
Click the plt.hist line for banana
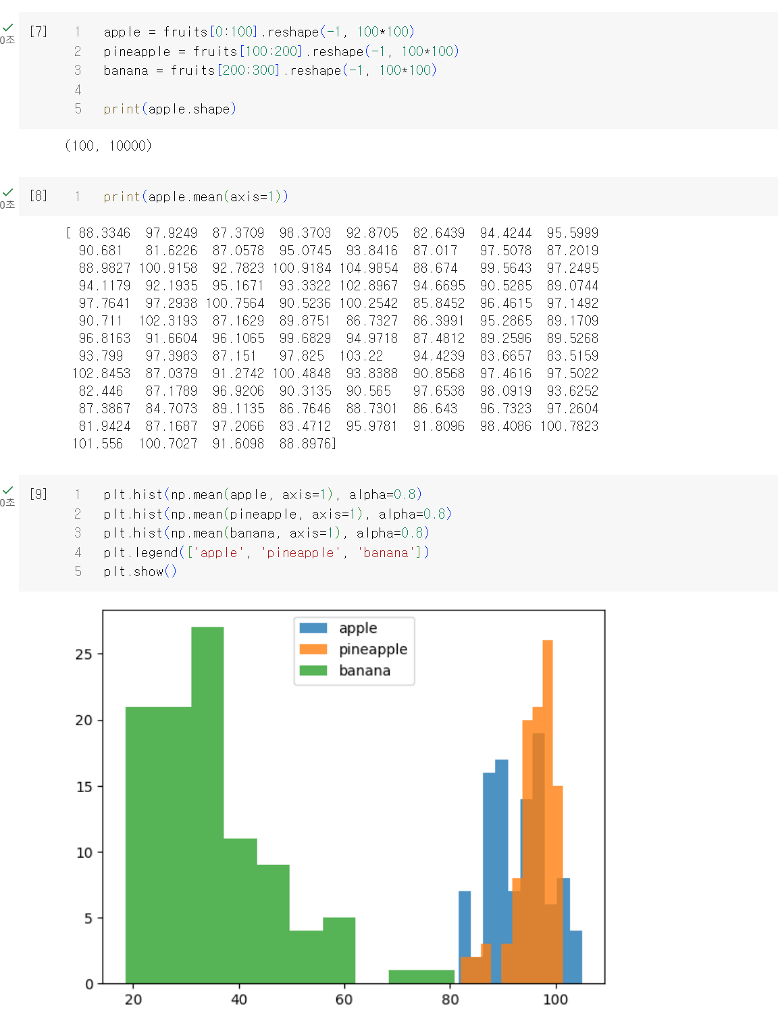coord(266,533)
